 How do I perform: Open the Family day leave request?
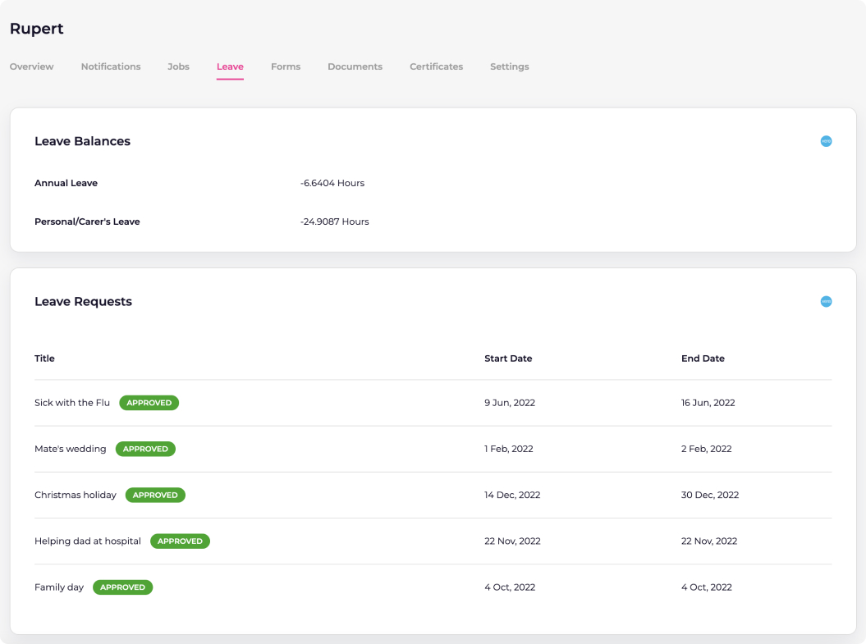click(x=59, y=587)
